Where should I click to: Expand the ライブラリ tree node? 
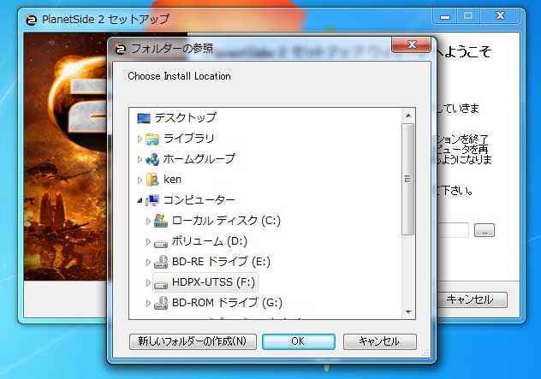pyautogui.click(x=140, y=139)
